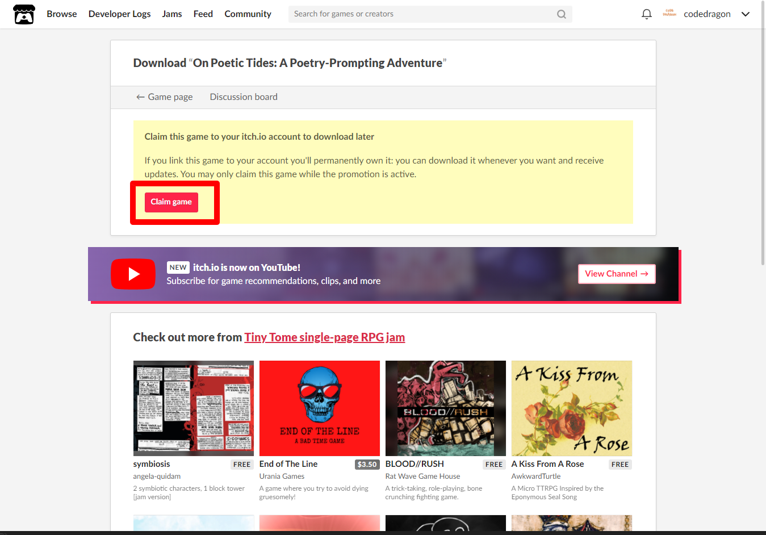Click the FREE tag on A Kiss From A Rose
Viewport: 766px width, 535px height.
(x=620, y=465)
